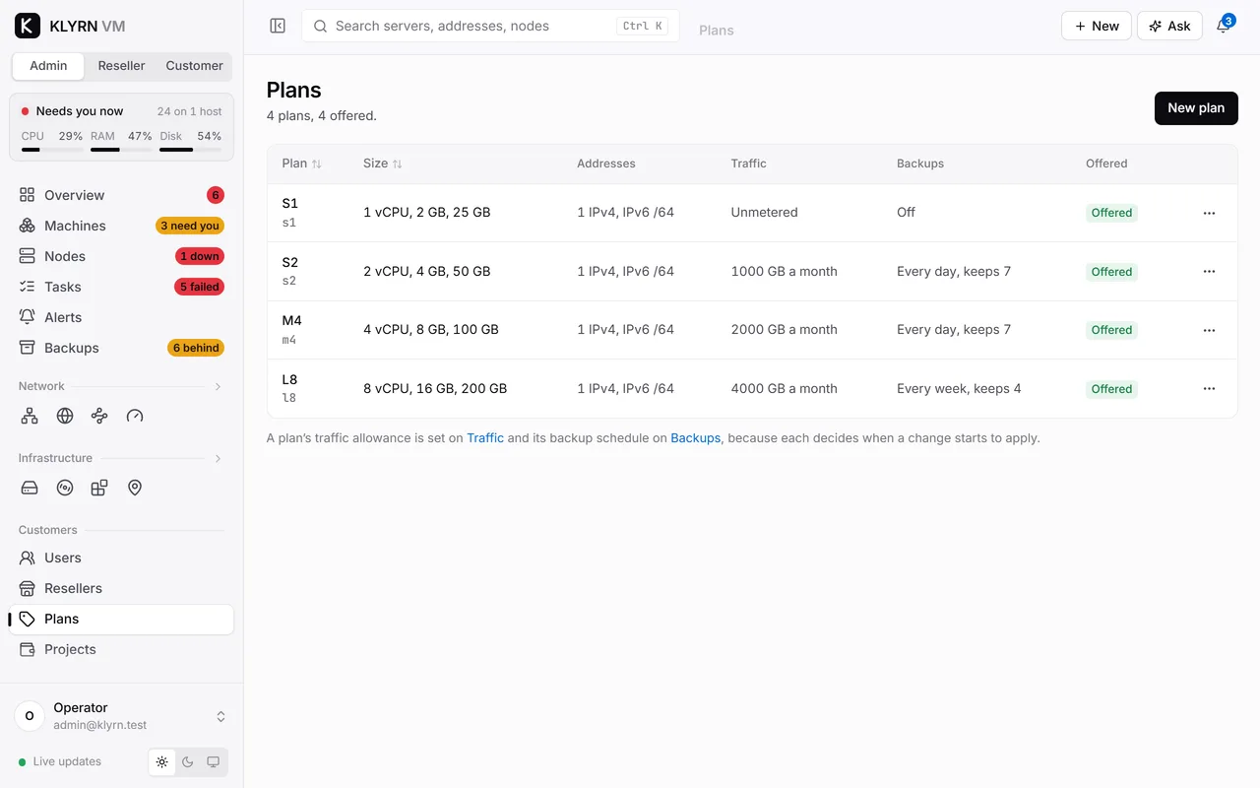Open actions menu for the M4 plan
The width and height of the screenshot is (1260, 788).
[1209, 330]
